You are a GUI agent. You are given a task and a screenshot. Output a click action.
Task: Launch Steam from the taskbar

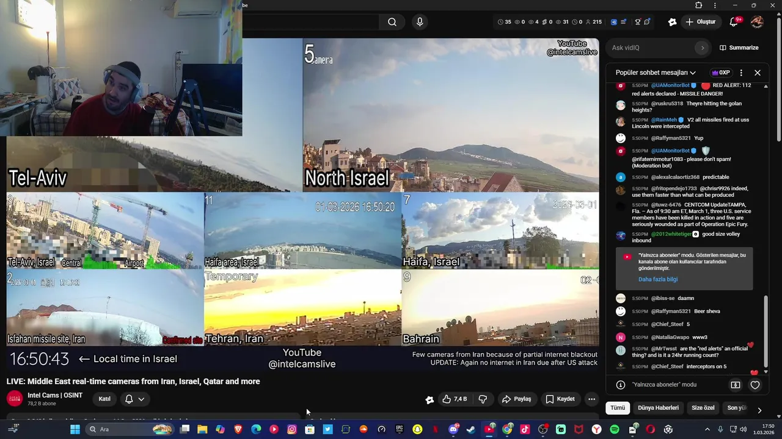pos(471,429)
